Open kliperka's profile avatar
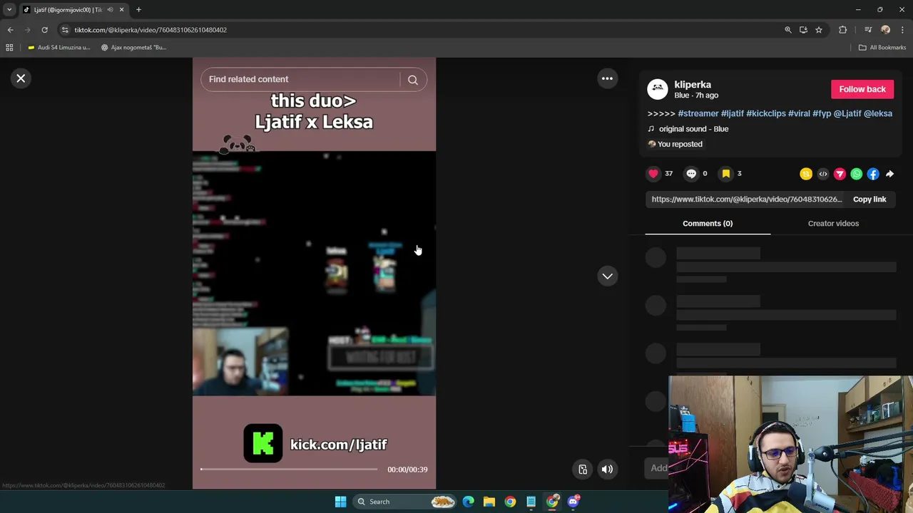 [x=657, y=89]
